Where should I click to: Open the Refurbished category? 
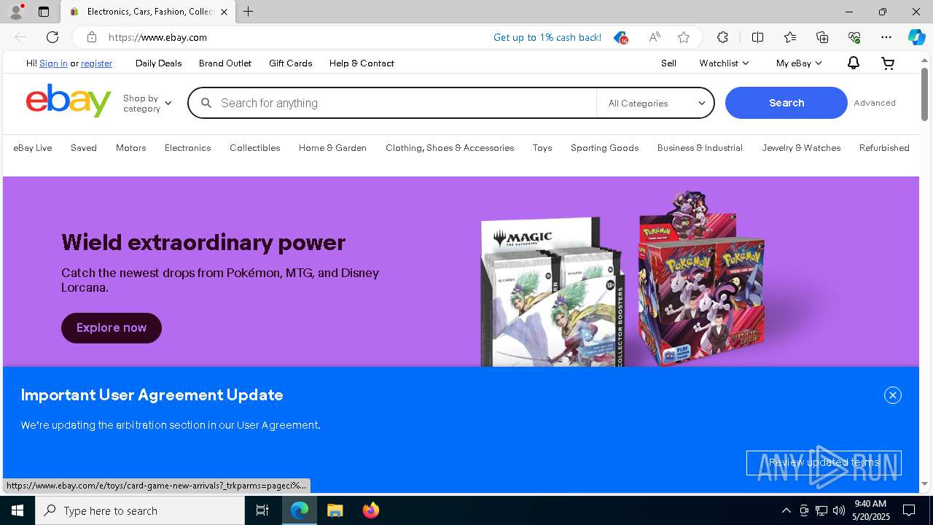[884, 148]
